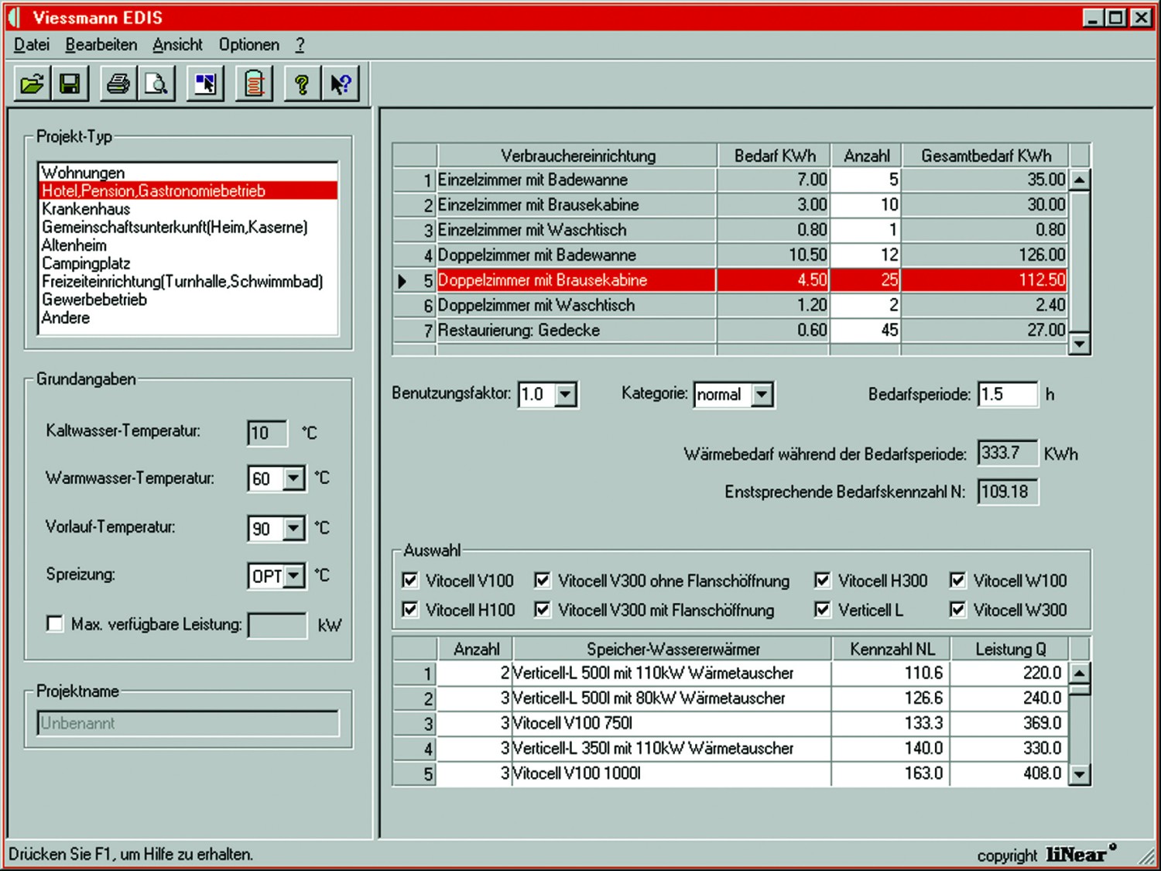Select Krankenhaus project type

click(188, 209)
